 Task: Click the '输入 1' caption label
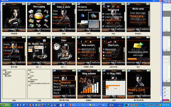39,67
